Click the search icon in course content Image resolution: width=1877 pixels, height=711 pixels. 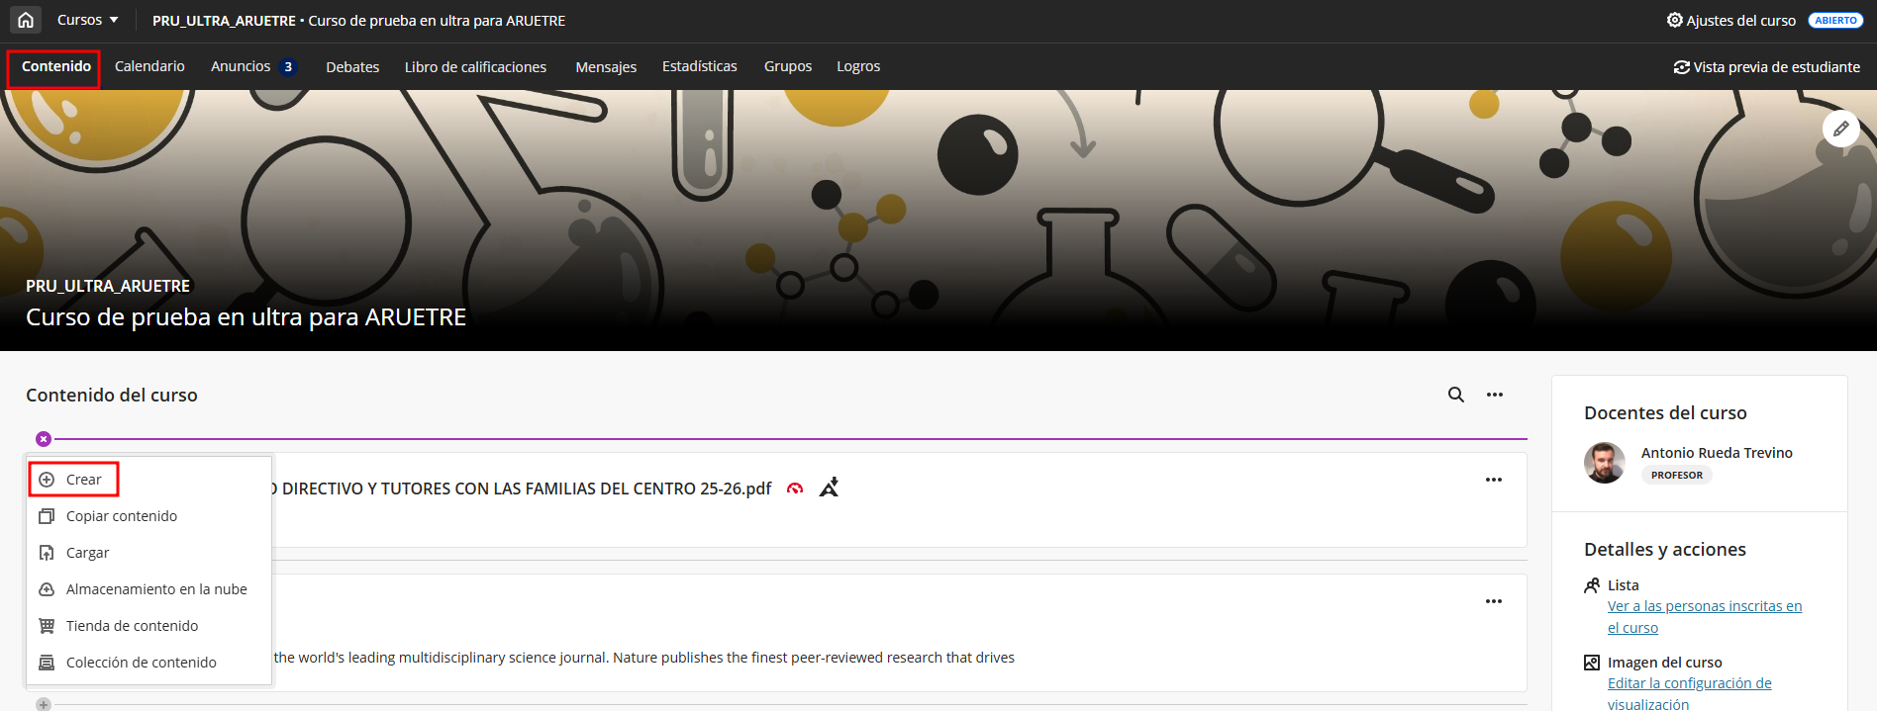pos(1455,395)
